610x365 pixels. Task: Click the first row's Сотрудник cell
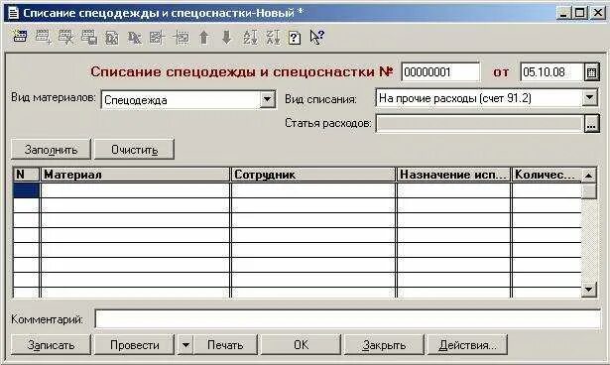[x=313, y=190]
